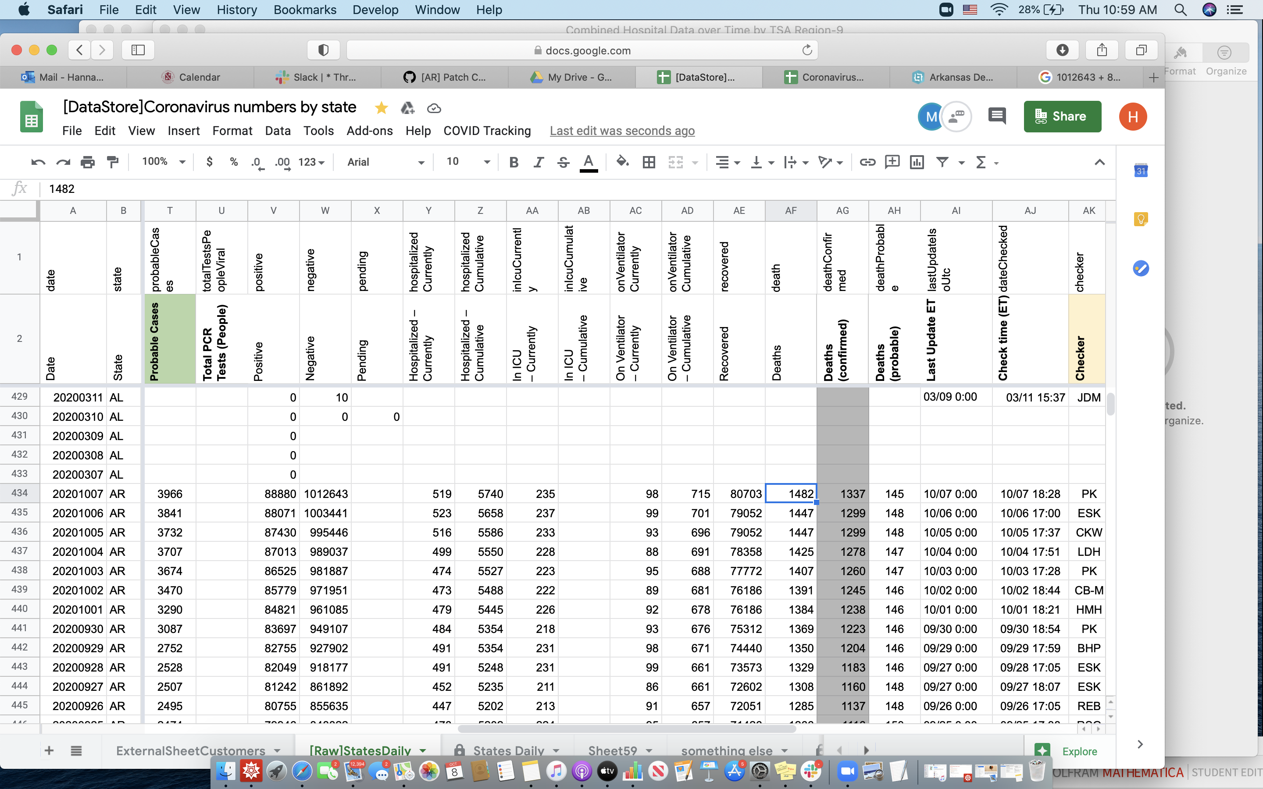Collapse the toolbar with the up chevron
The image size is (1263, 789).
(1099, 162)
